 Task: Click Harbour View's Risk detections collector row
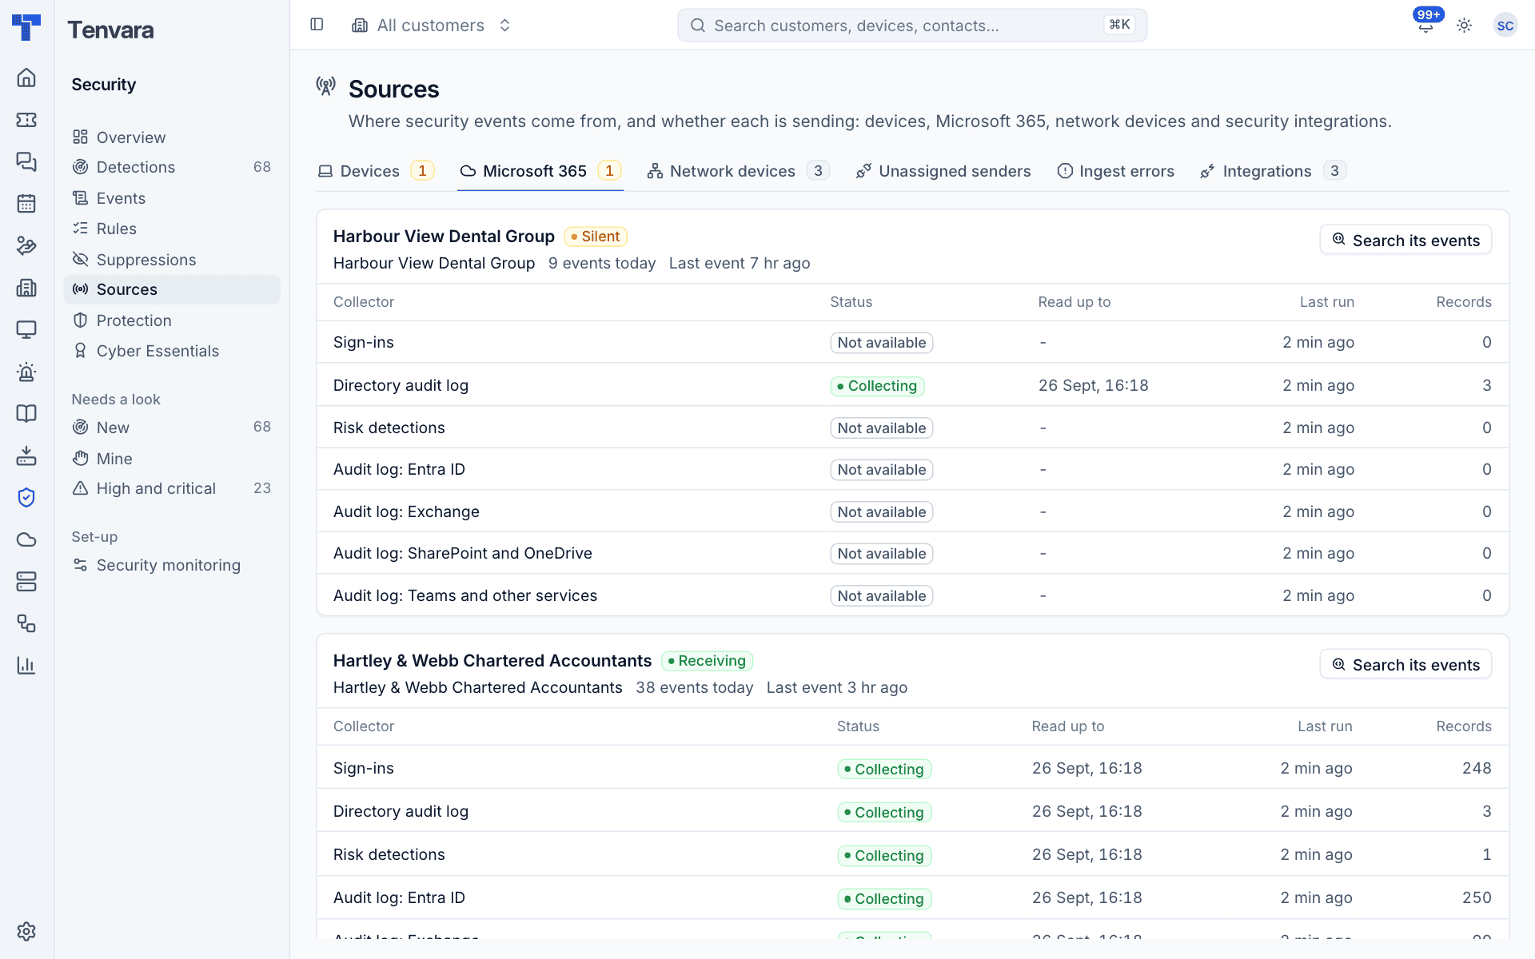pyautogui.click(x=912, y=428)
